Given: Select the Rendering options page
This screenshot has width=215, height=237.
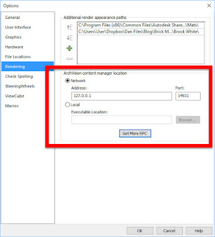Looking at the screenshot, I should 27,66.
